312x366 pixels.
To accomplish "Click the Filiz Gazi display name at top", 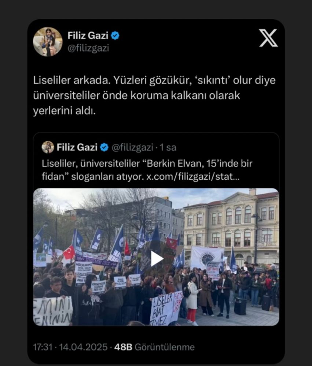I will pos(88,36).
